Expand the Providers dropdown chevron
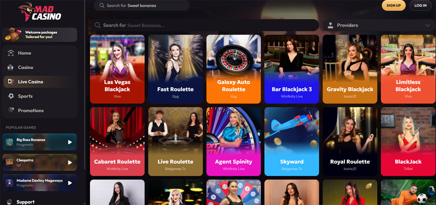Image resolution: width=436 pixels, height=205 pixels. (x=428, y=25)
